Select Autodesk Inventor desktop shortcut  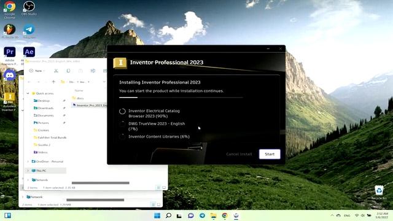tap(9, 101)
